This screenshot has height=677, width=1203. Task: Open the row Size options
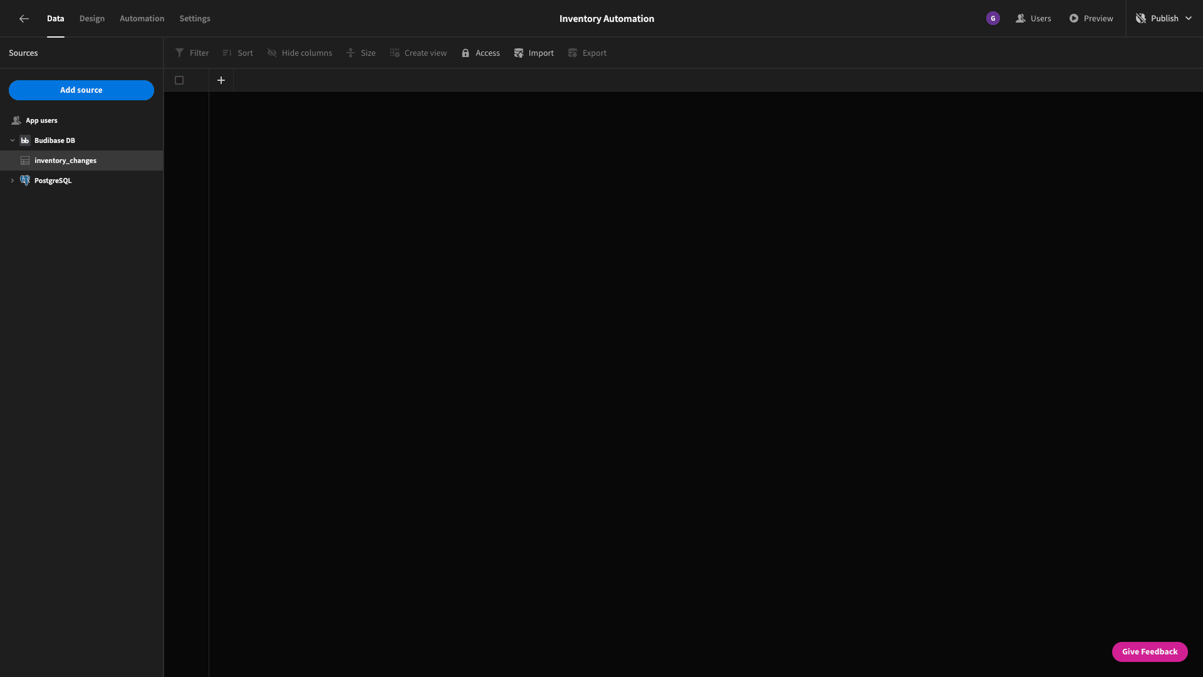click(361, 53)
